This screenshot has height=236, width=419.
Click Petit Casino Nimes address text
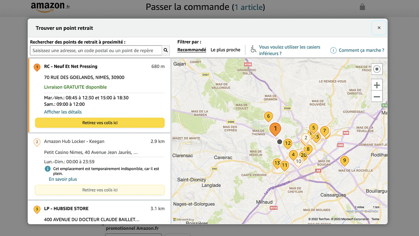tap(91, 152)
